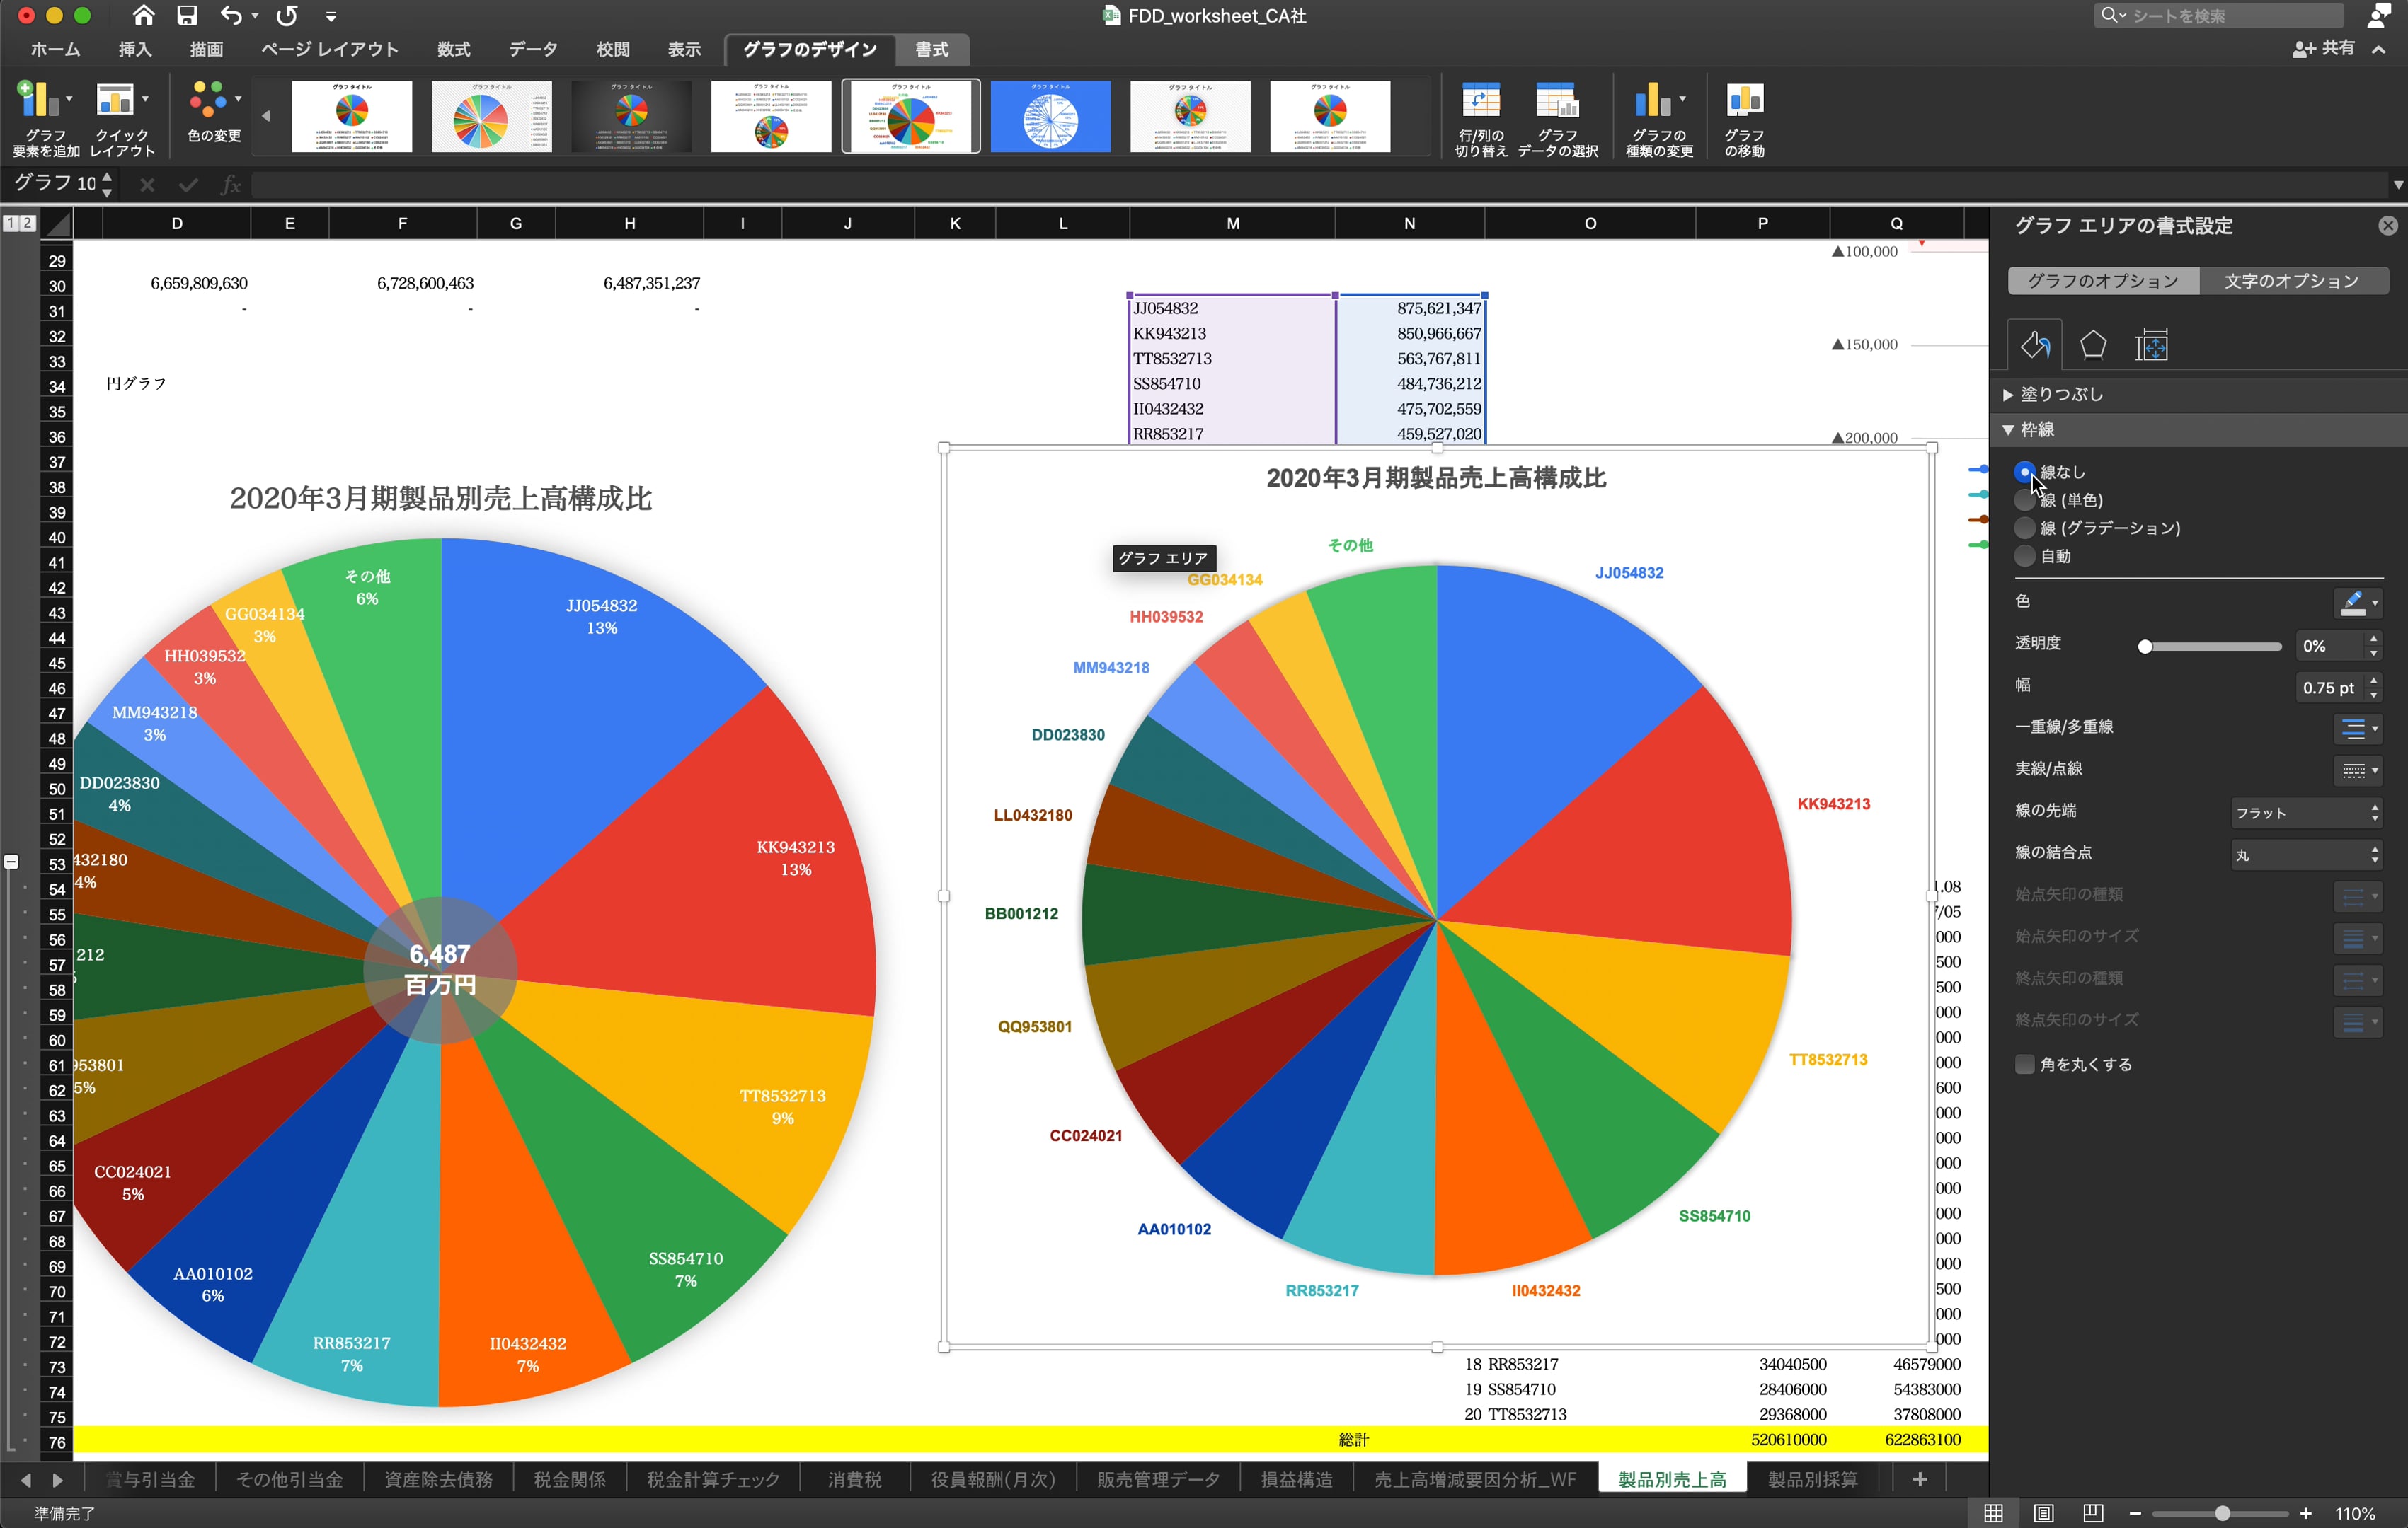Enable the rounded corners checkbox
2408x1528 pixels.
coord(2025,1065)
